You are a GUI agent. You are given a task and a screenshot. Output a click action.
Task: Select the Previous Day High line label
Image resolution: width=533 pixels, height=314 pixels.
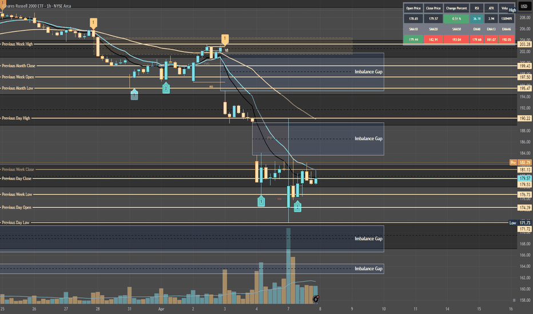pyautogui.click(x=16, y=118)
